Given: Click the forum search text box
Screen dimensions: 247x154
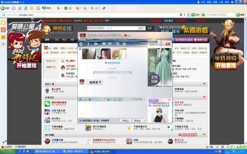Looking at the screenshot, I should point(112,28).
